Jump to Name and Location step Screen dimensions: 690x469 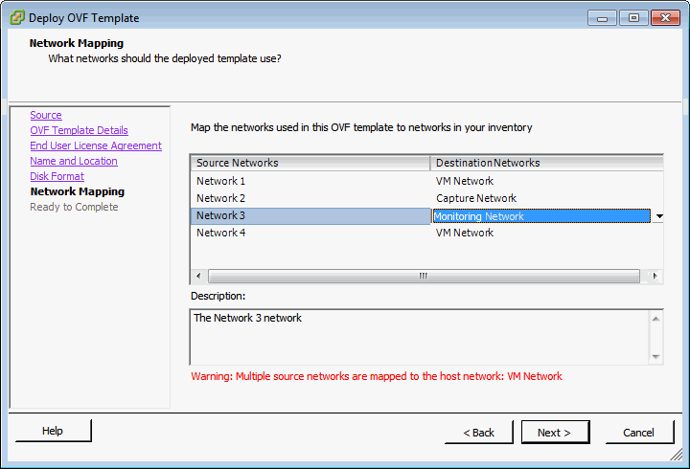pyautogui.click(x=73, y=161)
